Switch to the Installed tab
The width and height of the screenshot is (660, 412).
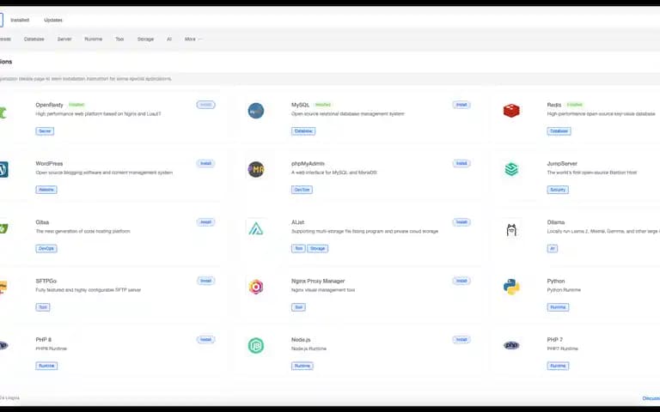coord(20,20)
